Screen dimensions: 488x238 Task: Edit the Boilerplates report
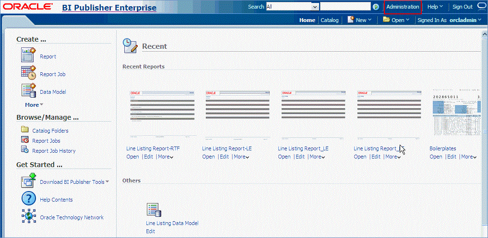[x=452, y=157]
